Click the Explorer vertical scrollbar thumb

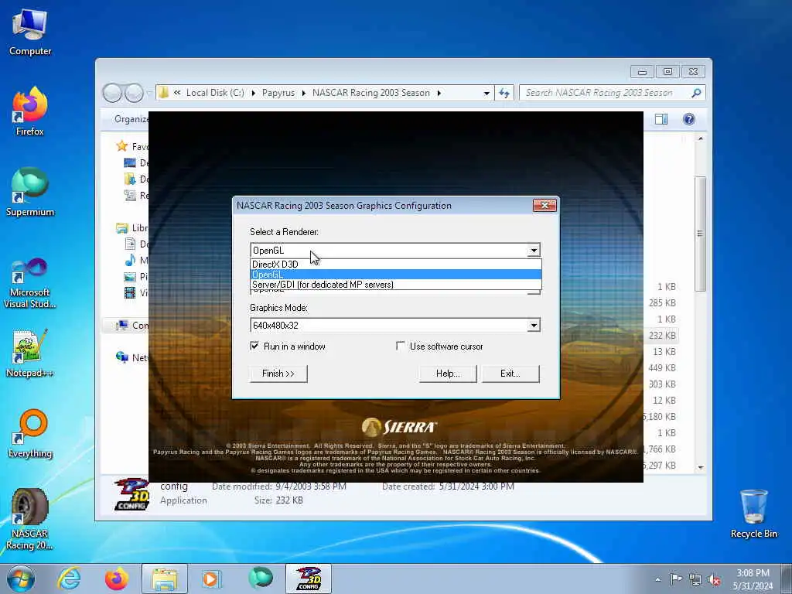point(700,234)
